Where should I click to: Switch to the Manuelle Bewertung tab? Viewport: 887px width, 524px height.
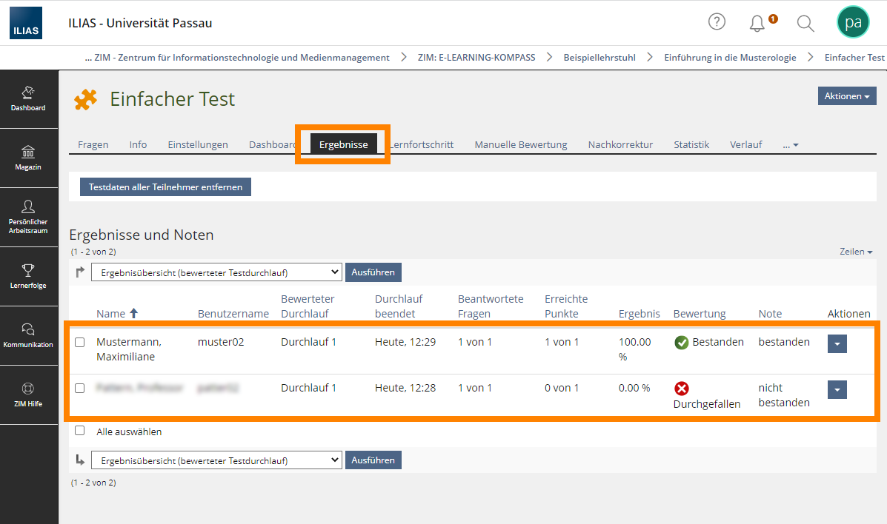(521, 145)
